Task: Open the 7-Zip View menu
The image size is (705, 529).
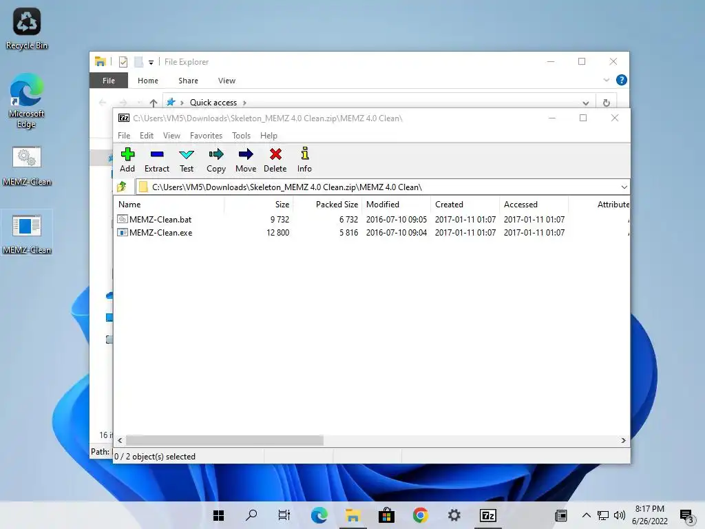Action: click(171, 136)
